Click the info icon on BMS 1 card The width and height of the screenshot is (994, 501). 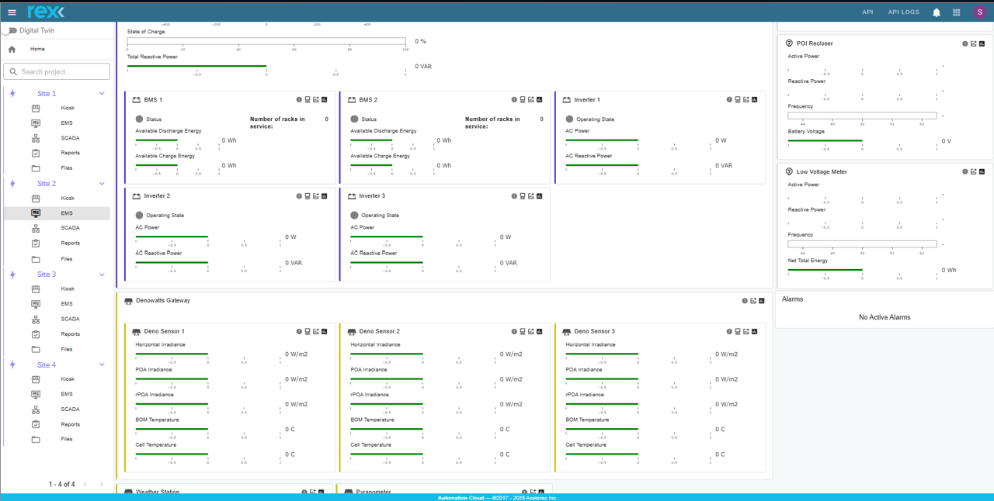299,100
